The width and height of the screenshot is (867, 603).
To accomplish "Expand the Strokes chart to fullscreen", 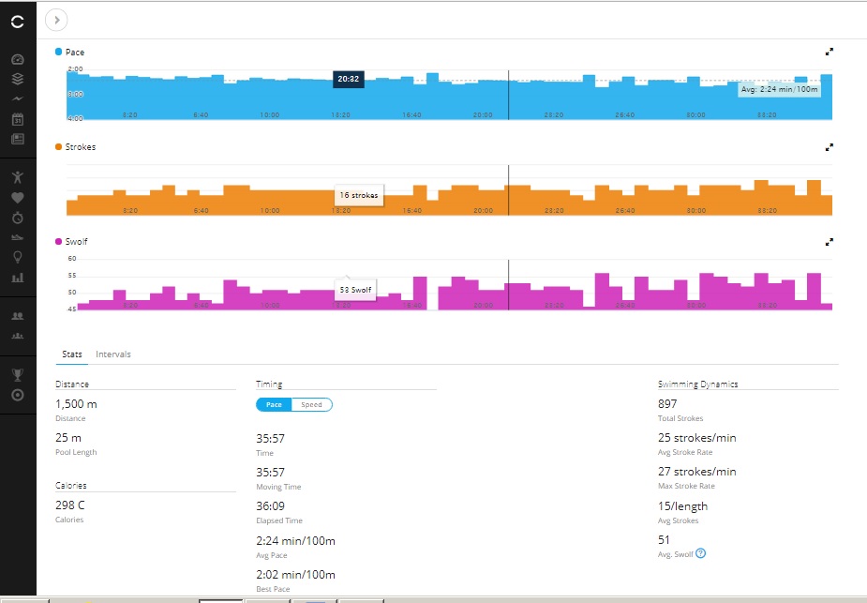I will pos(829,146).
